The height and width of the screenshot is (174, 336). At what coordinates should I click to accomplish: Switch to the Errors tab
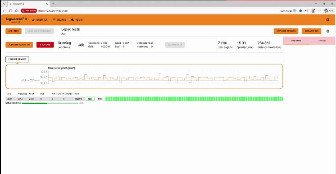click(322, 41)
